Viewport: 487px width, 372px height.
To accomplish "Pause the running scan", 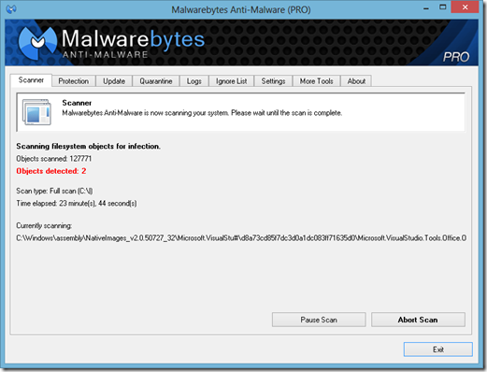I will click(x=319, y=320).
